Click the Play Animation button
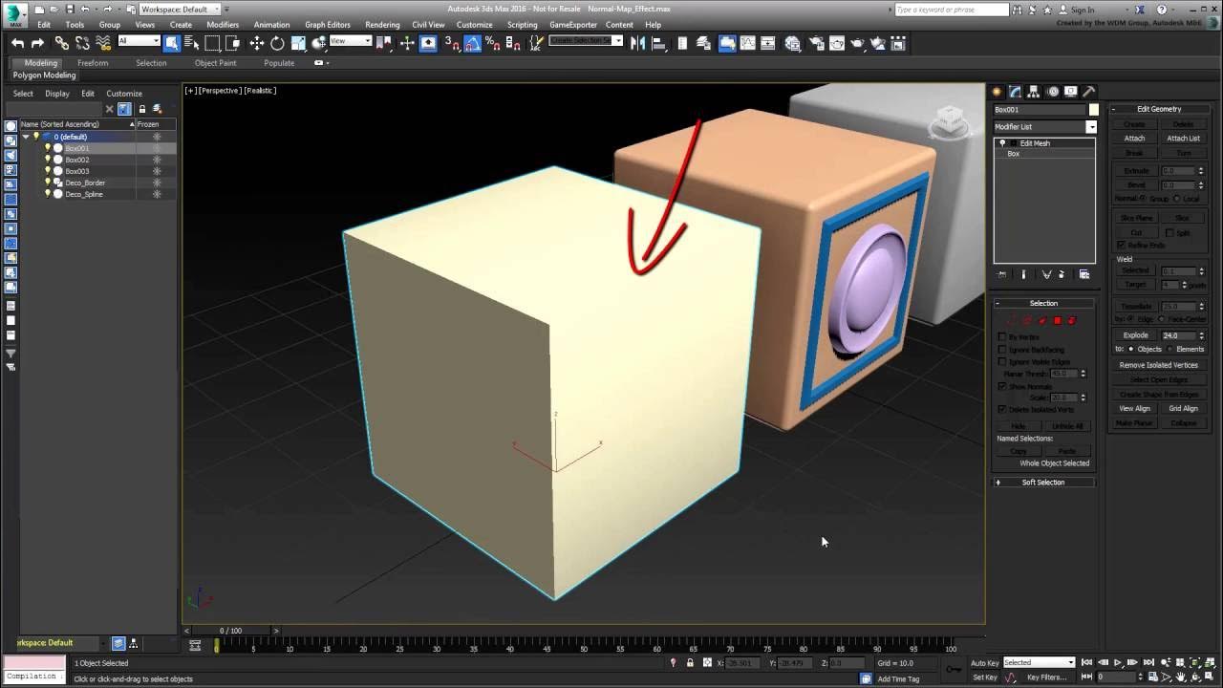The image size is (1223, 688). coord(1117,662)
